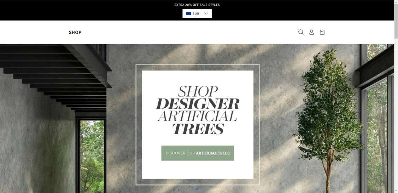This screenshot has height=193, width=398.
Task: Select the blue carousel slide indicator dot
Action: [x=197, y=189]
